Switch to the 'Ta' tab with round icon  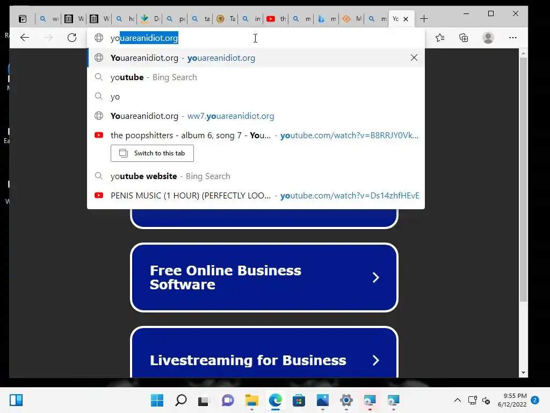coord(226,19)
